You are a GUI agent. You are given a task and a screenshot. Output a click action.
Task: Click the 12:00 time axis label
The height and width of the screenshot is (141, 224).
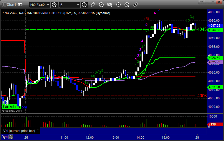(x=90, y=137)
